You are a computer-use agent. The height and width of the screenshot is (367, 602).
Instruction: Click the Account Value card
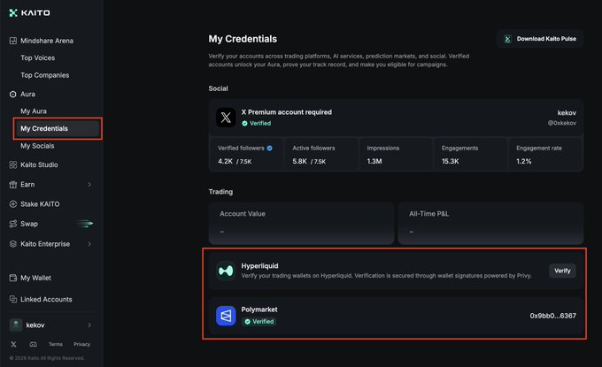coord(301,223)
